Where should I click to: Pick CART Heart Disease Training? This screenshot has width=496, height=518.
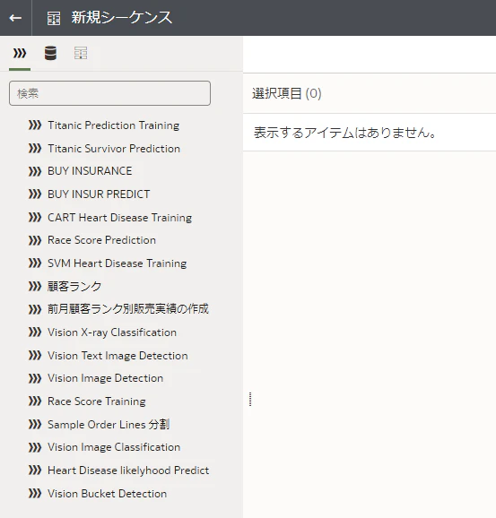(119, 218)
